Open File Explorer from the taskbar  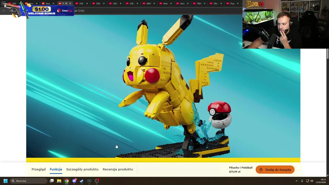(59, 181)
